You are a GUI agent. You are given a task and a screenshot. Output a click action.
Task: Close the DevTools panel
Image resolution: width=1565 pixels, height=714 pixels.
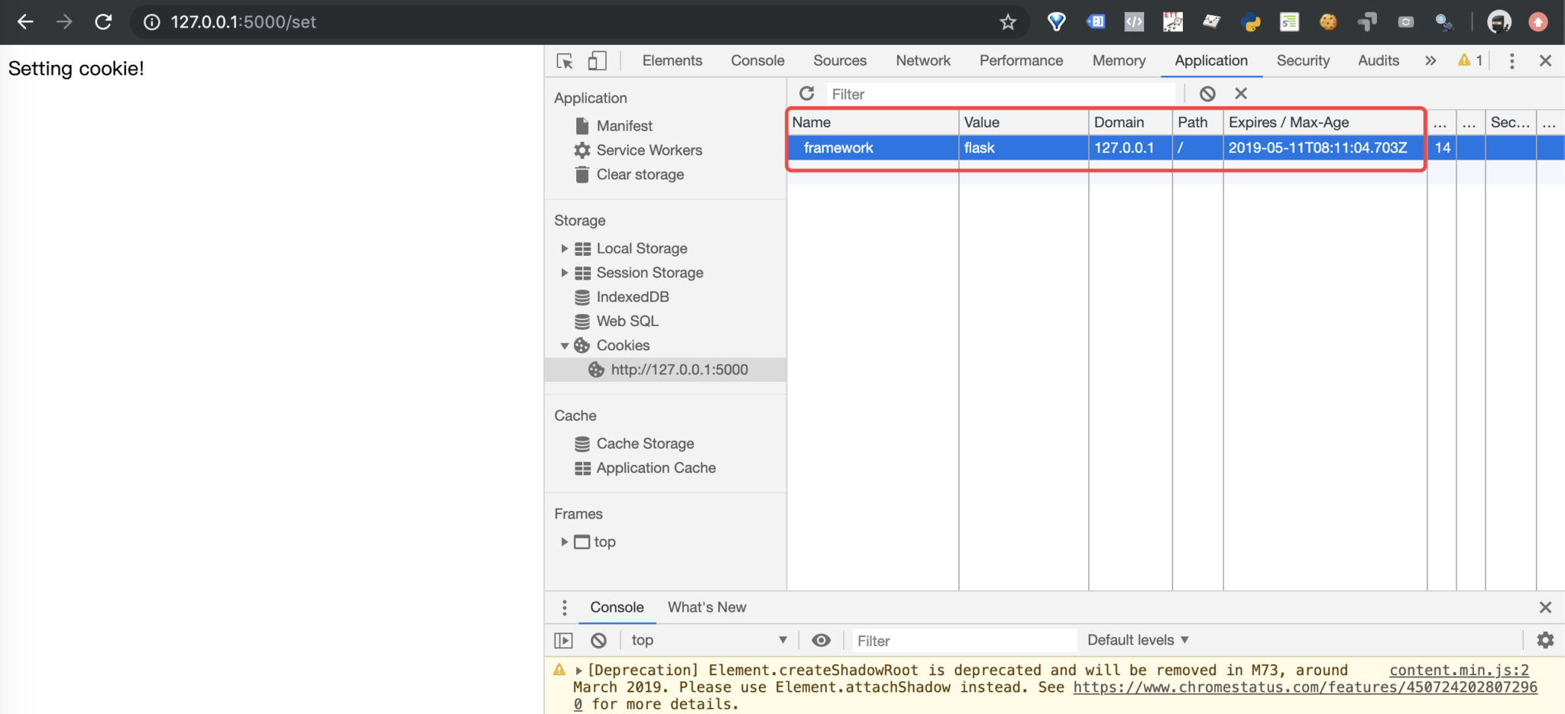point(1545,61)
